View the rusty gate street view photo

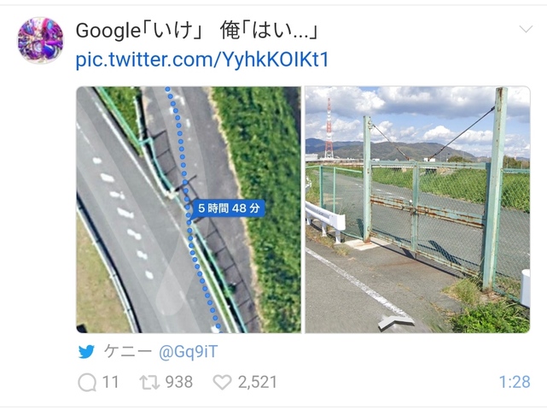417,209
